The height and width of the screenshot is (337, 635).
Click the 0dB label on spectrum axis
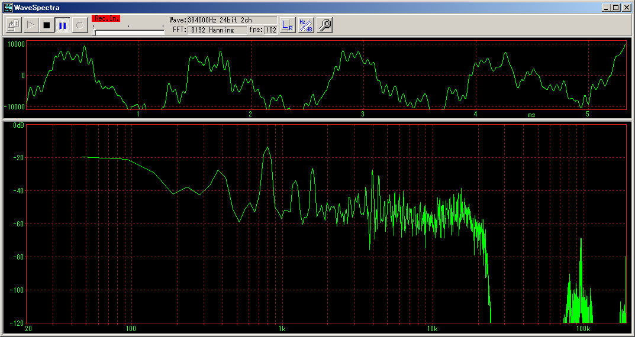(x=18, y=125)
